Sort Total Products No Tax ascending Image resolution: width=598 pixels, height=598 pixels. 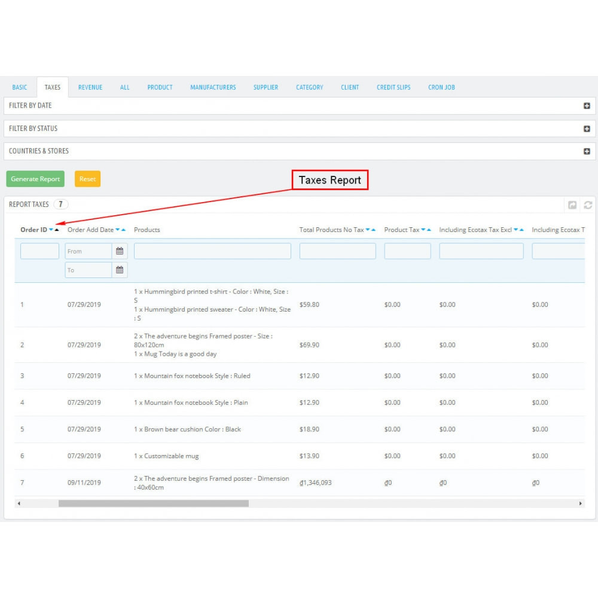(x=373, y=230)
